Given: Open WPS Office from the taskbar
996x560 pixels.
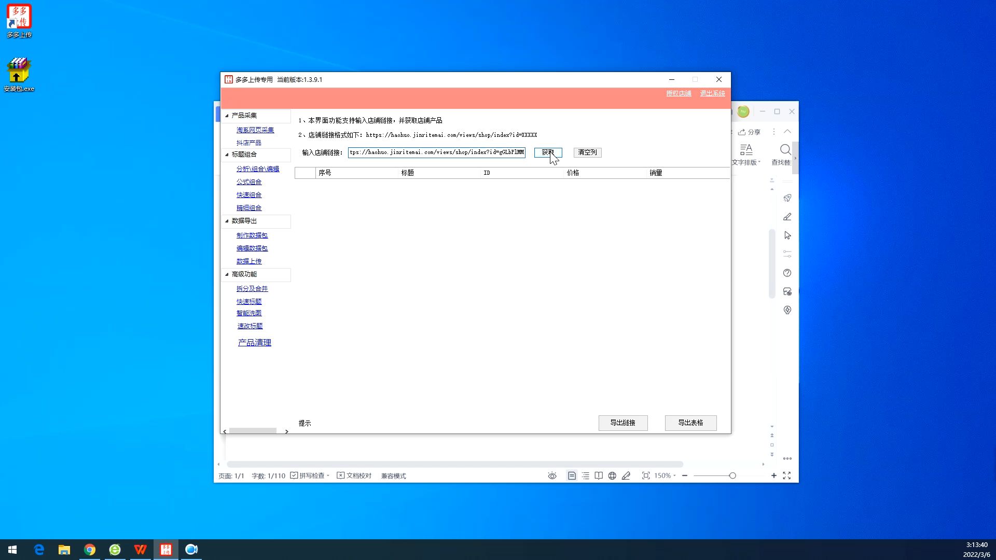Looking at the screenshot, I should click(x=140, y=550).
